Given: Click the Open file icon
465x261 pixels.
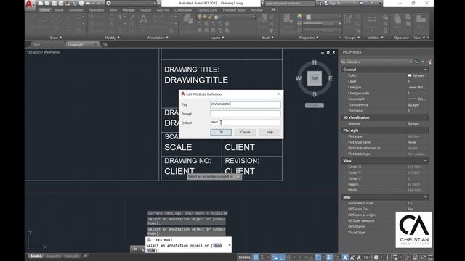Looking at the screenshot, I should point(47,3).
